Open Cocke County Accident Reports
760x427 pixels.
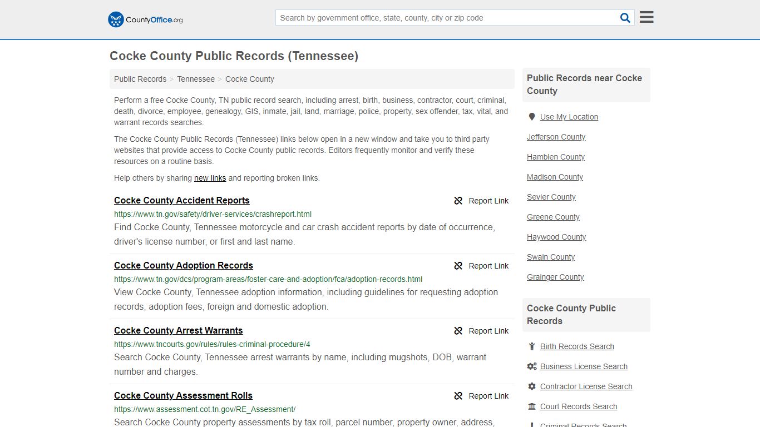182,201
